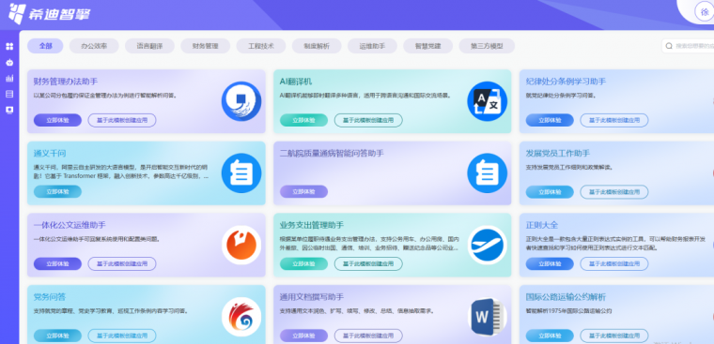Click 立即体验 on 通义千问 card
Viewport: 714px width, 344px height.
pyautogui.click(x=57, y=192)
